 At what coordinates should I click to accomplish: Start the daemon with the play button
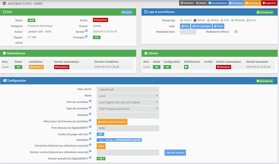[186, 67]
